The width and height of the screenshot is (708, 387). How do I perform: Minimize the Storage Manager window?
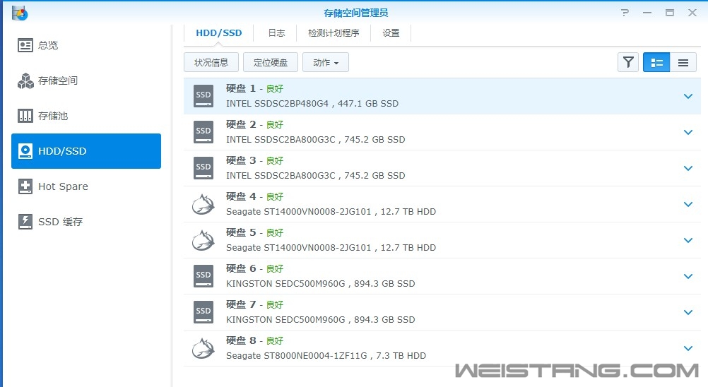click(x=647, y=13)
